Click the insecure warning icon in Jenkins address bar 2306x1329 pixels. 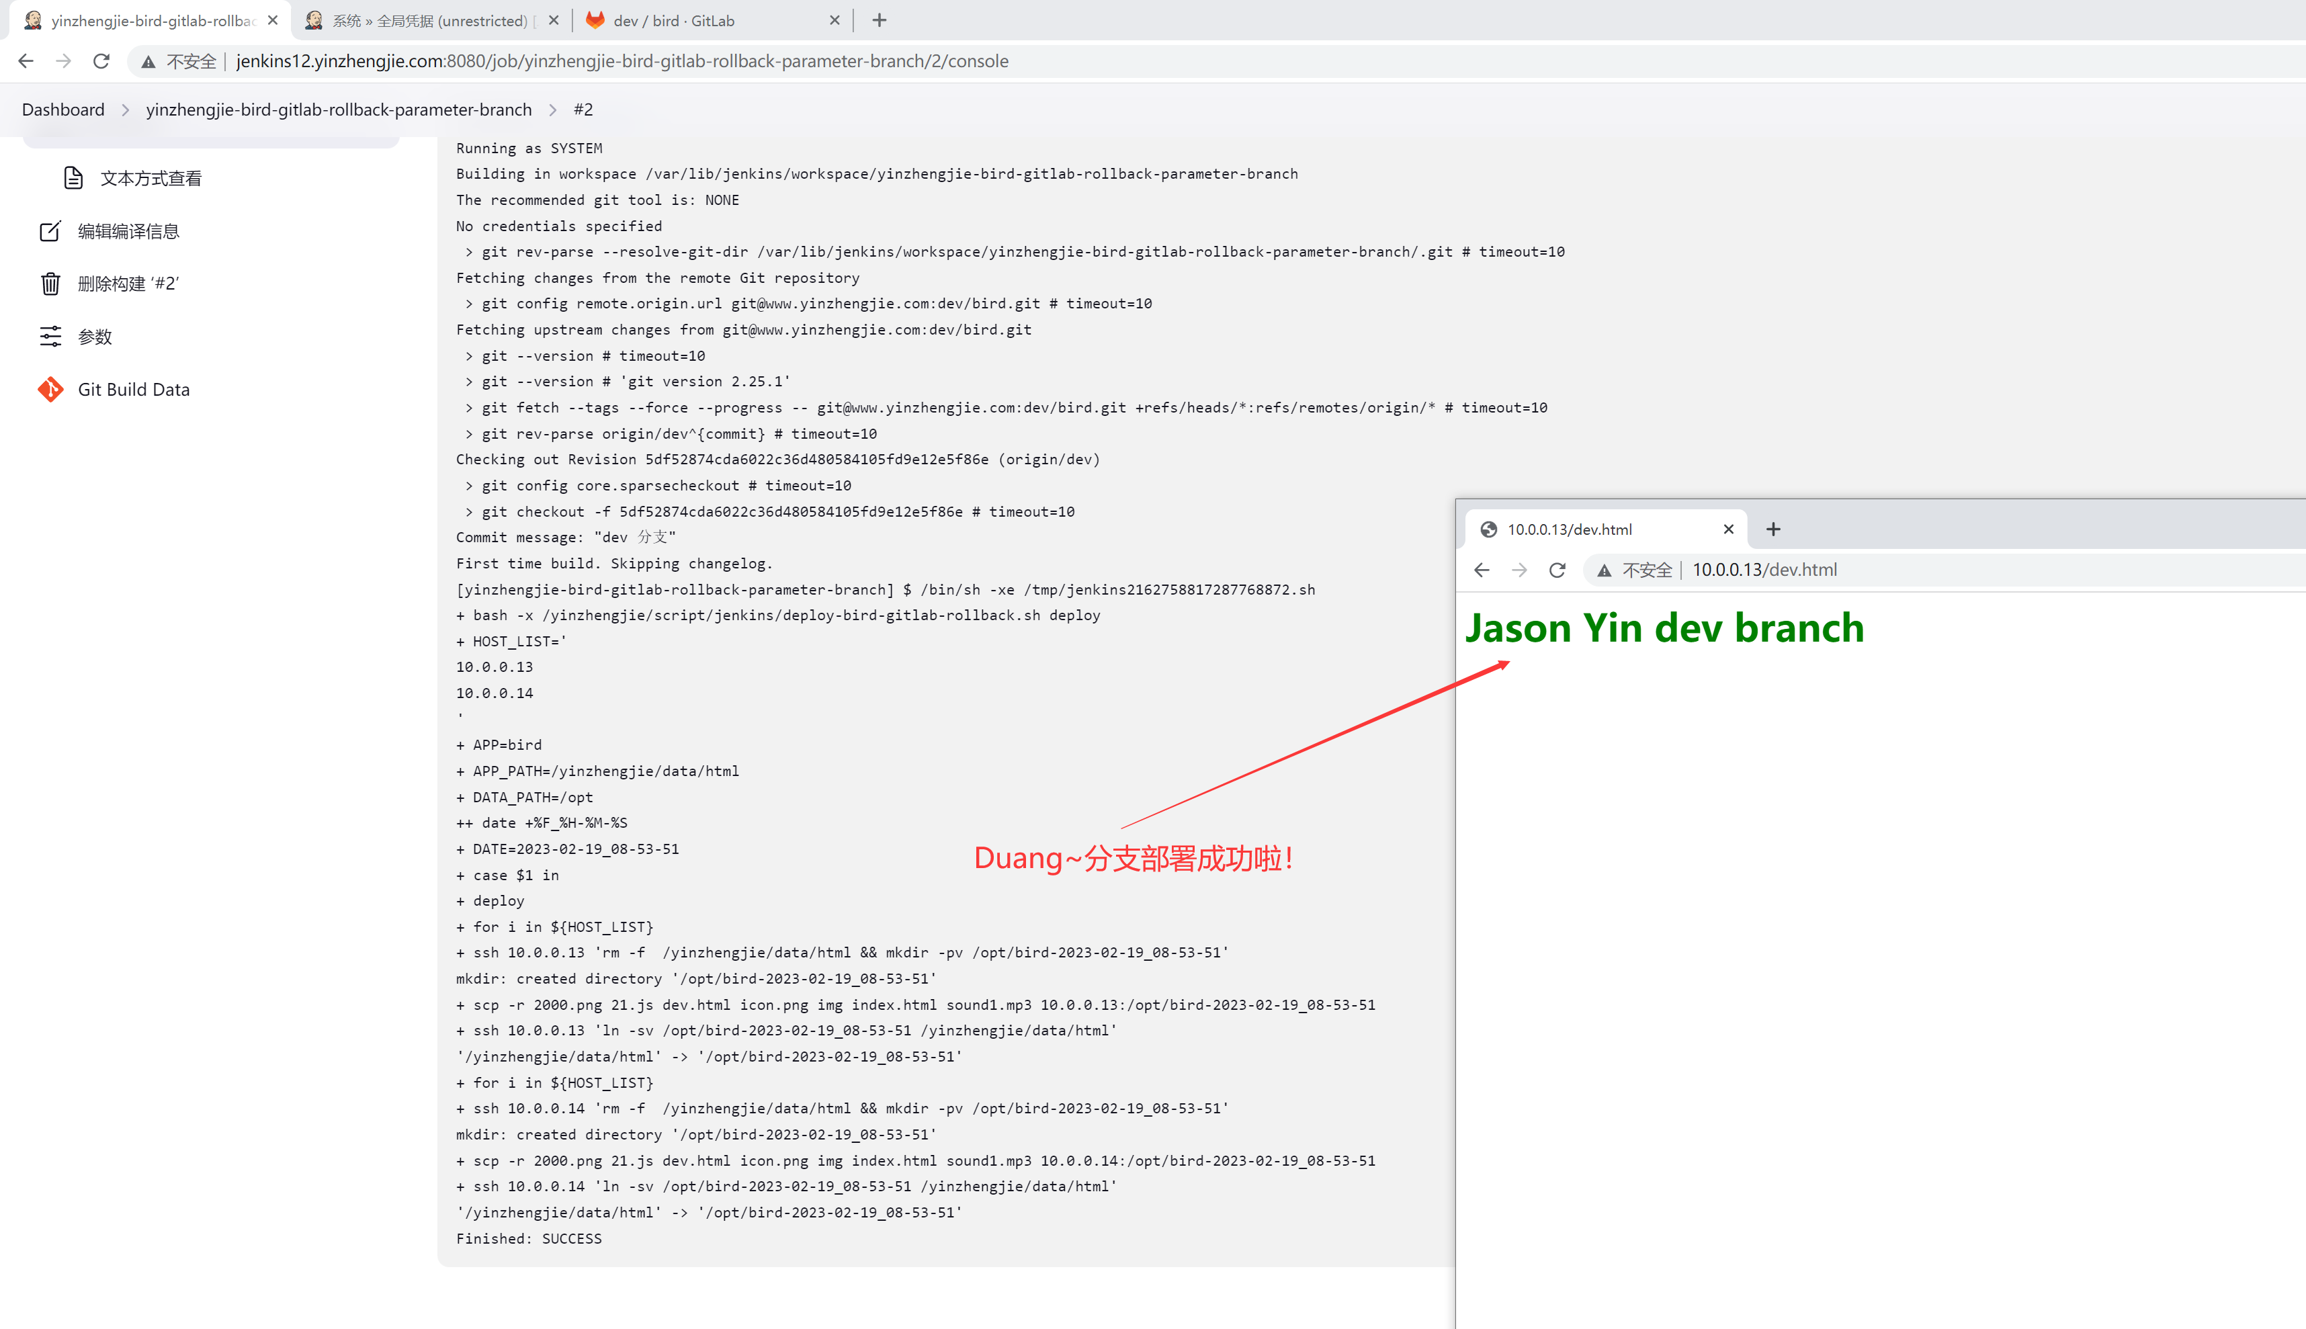click(x=148, y=61)
